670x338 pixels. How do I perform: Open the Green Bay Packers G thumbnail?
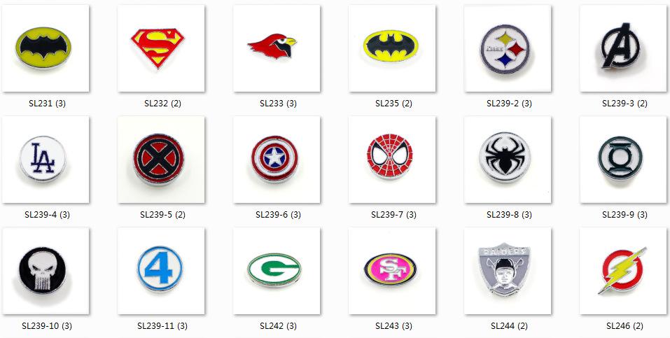(277, 271)
